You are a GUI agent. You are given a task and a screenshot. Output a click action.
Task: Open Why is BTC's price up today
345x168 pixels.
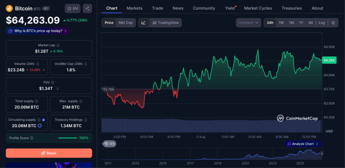(x=38, y=31)
